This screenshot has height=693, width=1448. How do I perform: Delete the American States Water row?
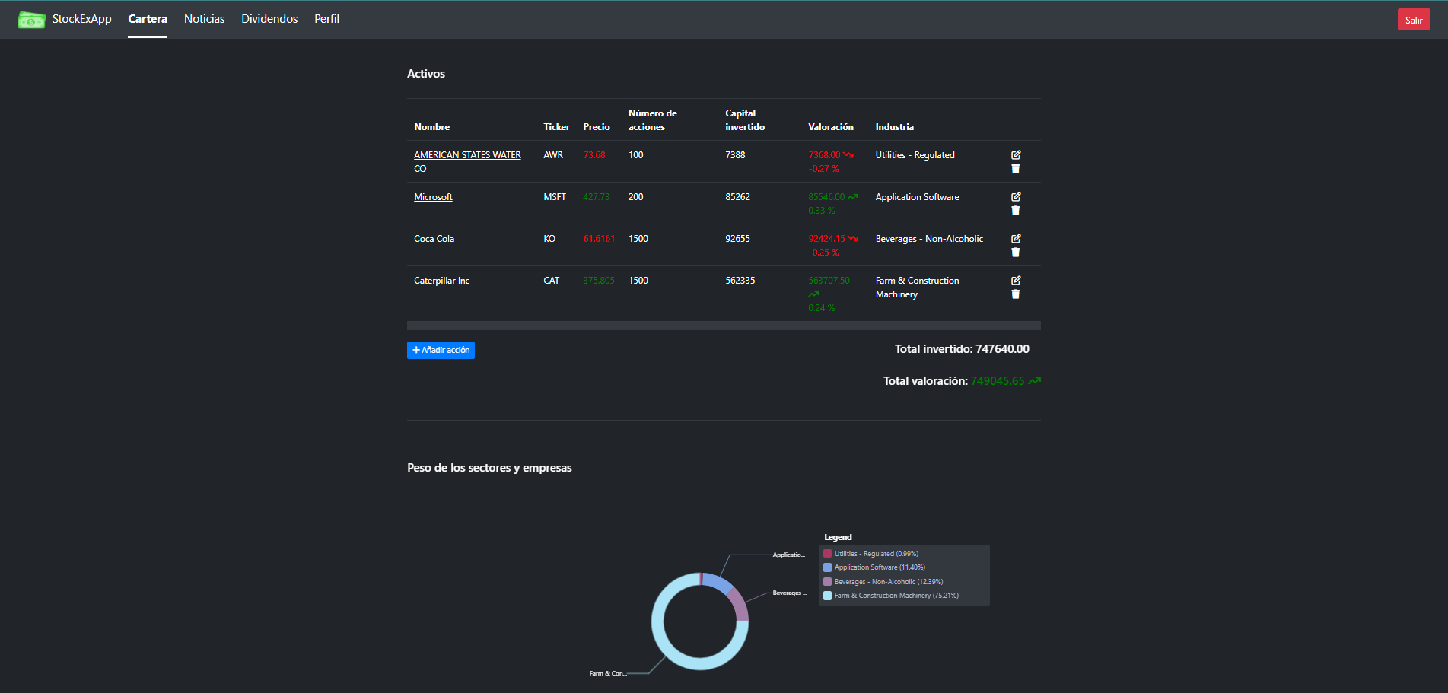click(x=1016, y=169)
